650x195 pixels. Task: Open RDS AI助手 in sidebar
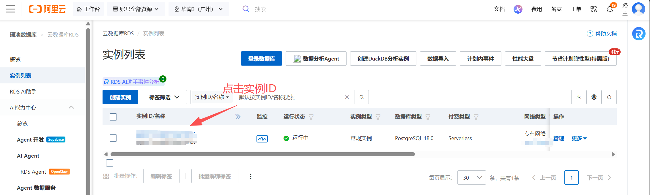pyautogui.click(x=23, y=92)
